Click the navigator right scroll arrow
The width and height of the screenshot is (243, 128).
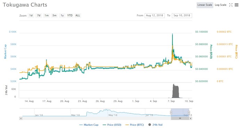coord(191,118)
